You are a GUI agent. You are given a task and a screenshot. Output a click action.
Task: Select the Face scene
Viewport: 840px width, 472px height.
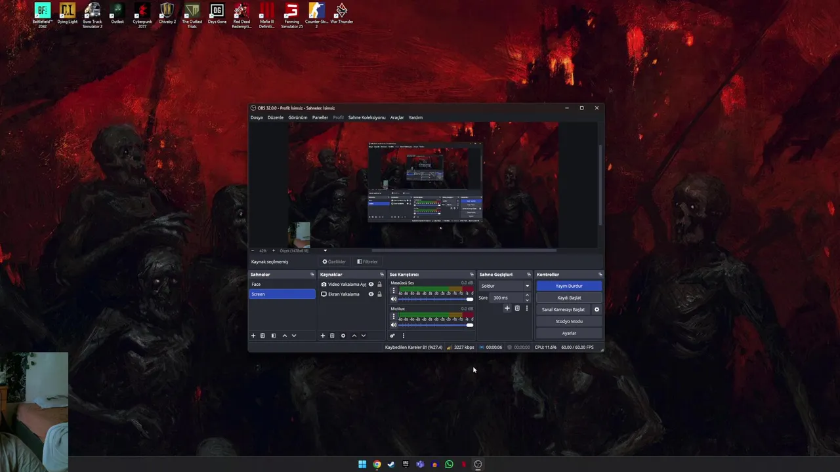coord(282,285)
